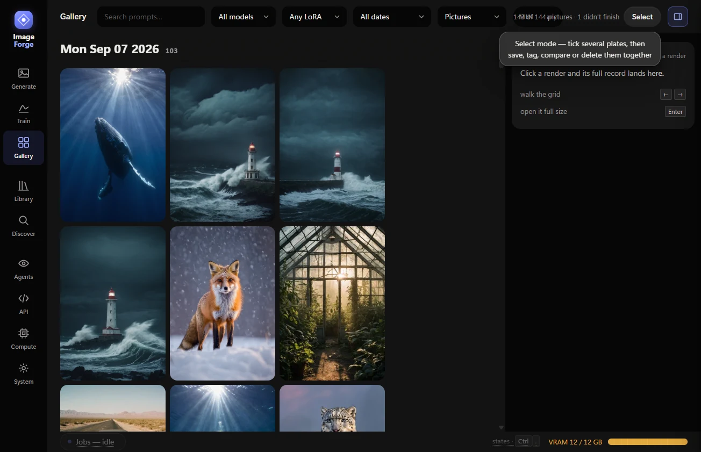Click the Ctrl key hint in footer

(x=523, y=442)
